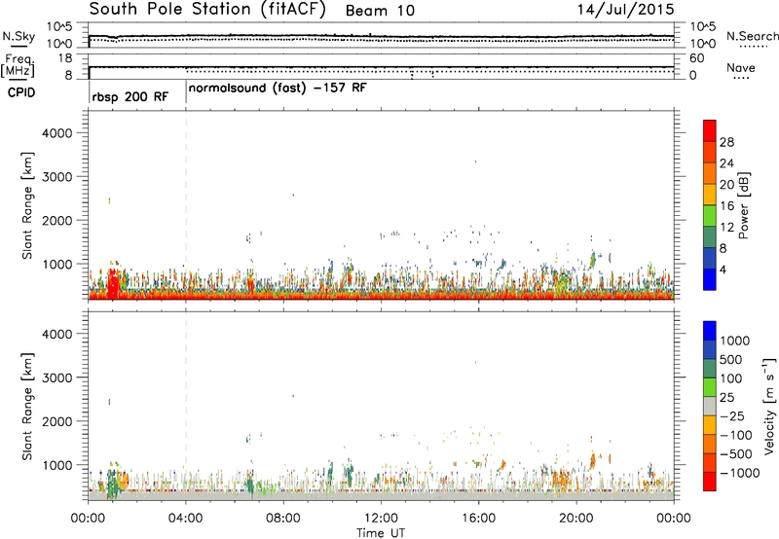The image size is (779, 539).
Task: Click the '2000' tick in the velocity panel
Action: [x=56, y=421]
